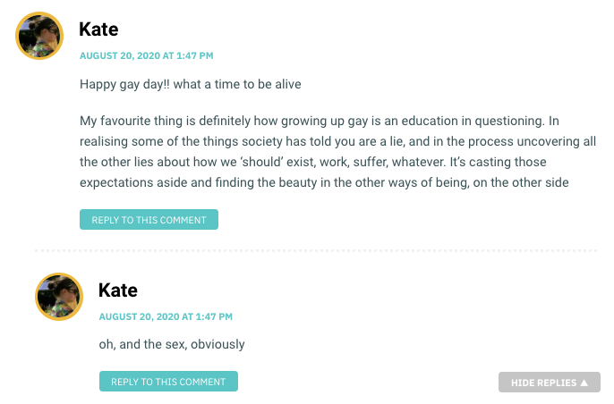Click the dotted divider between comments
This screenshot has width=614, height=404.
click(x=316, y=250)
